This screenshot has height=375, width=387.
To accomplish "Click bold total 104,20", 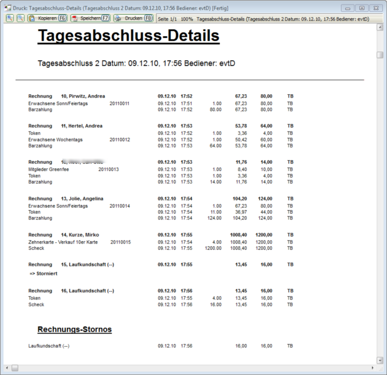I will tap(240, 199).
